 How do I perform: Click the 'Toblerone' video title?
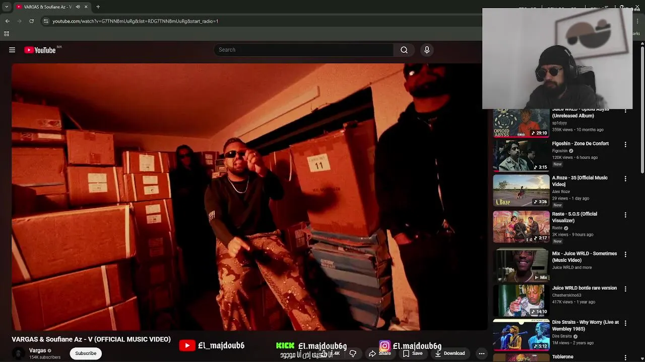[x=562, y=357]
